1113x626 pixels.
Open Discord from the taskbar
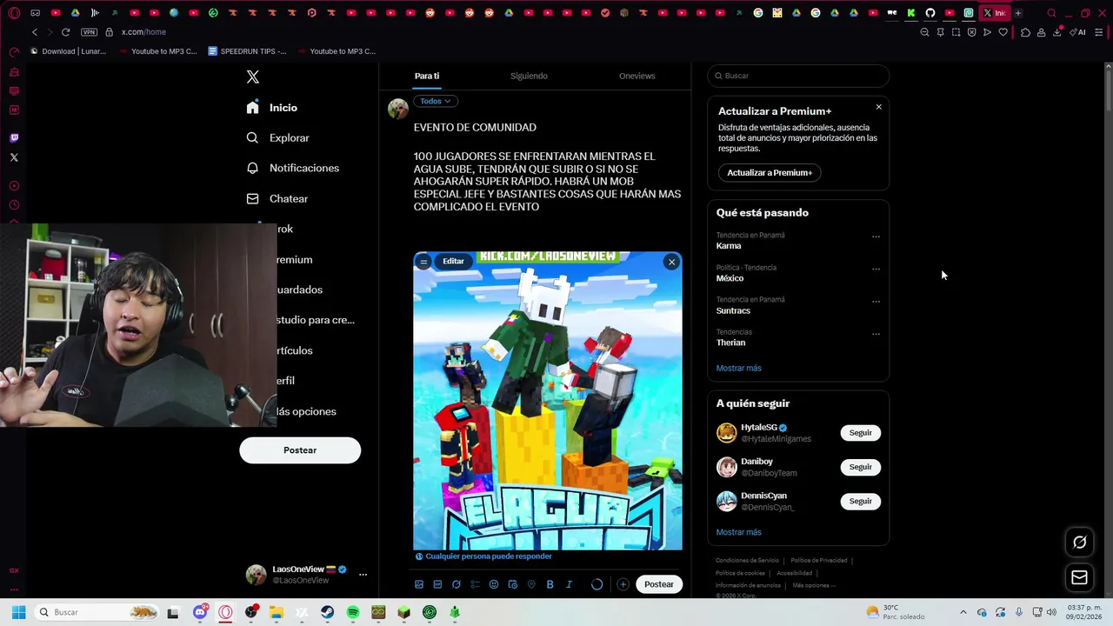[200, 612]
